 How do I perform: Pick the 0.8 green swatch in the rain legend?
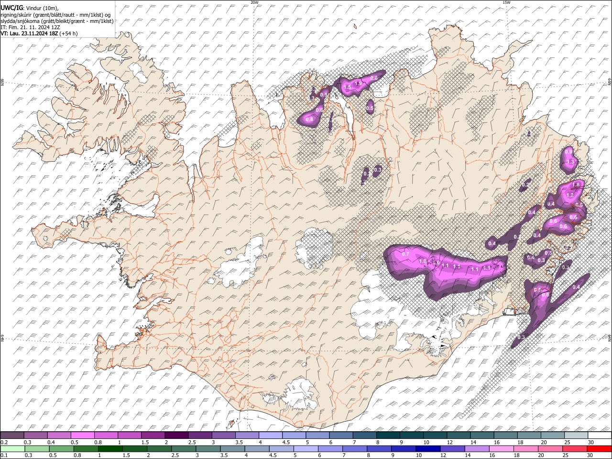click(x=86, y=448)
